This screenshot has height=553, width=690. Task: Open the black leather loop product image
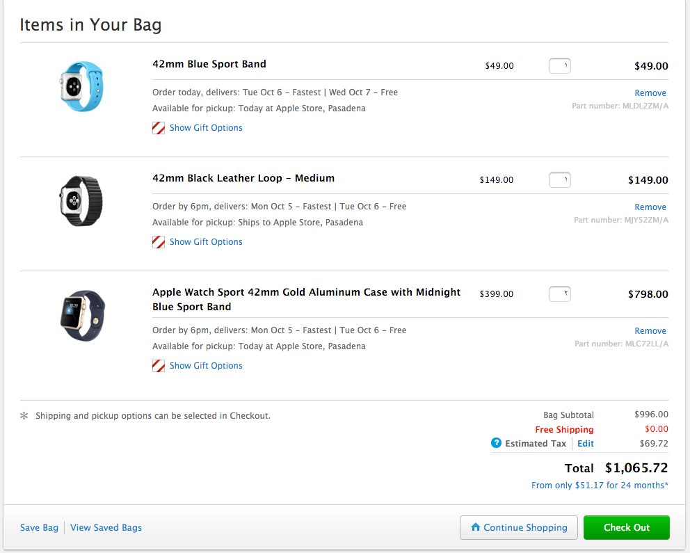coord(81,201)
